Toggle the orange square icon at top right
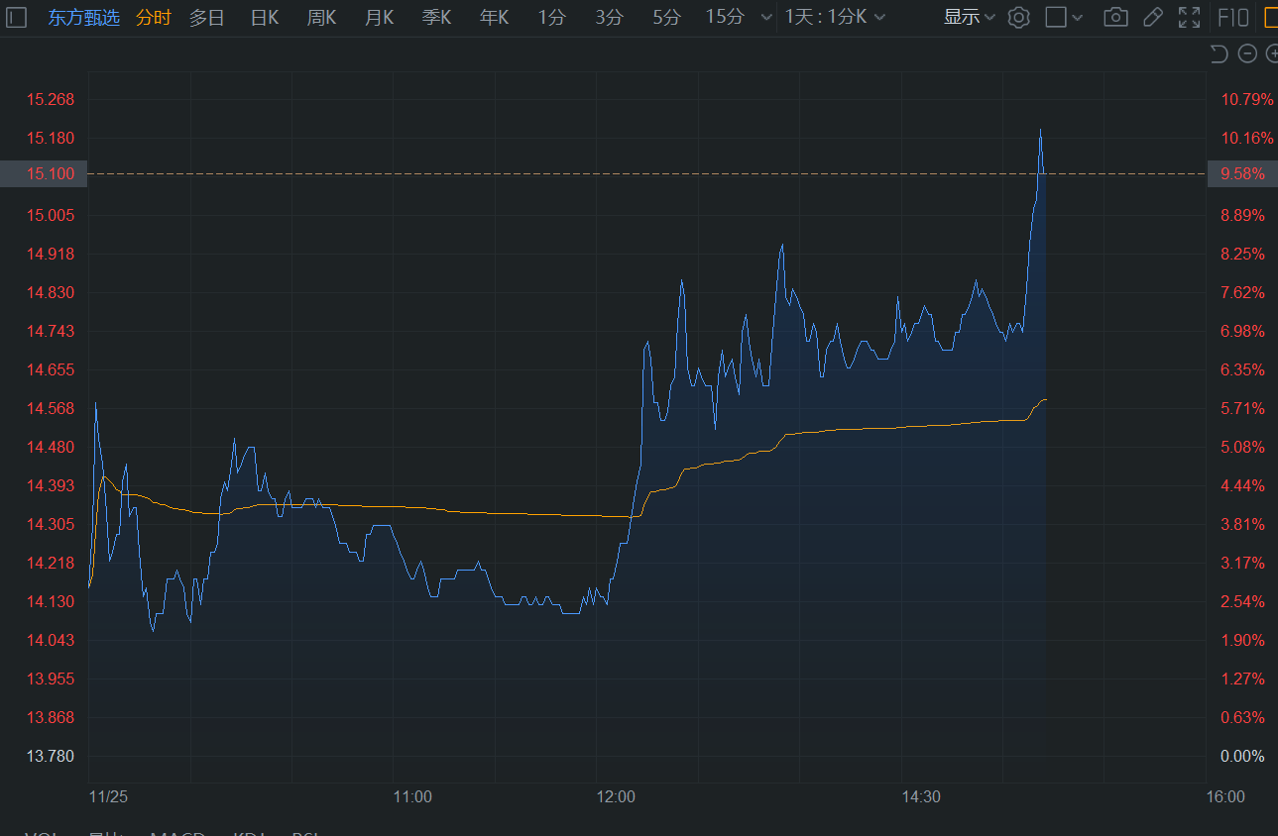 [1270, 17]
